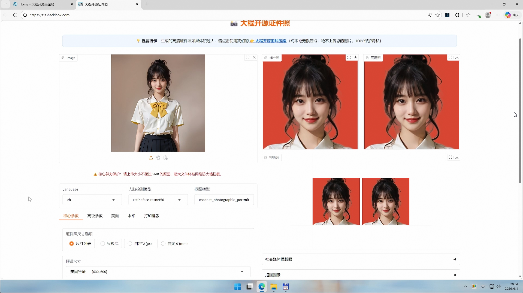This screenshot has height=293, width=523.
Task: Click the read aloud icon in address bar
Action: (x=430, y=15)
